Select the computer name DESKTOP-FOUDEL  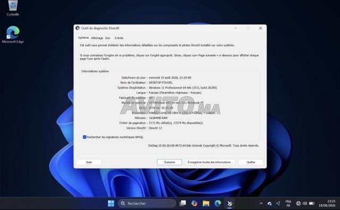pyautogui.click(x=160, y=83)
